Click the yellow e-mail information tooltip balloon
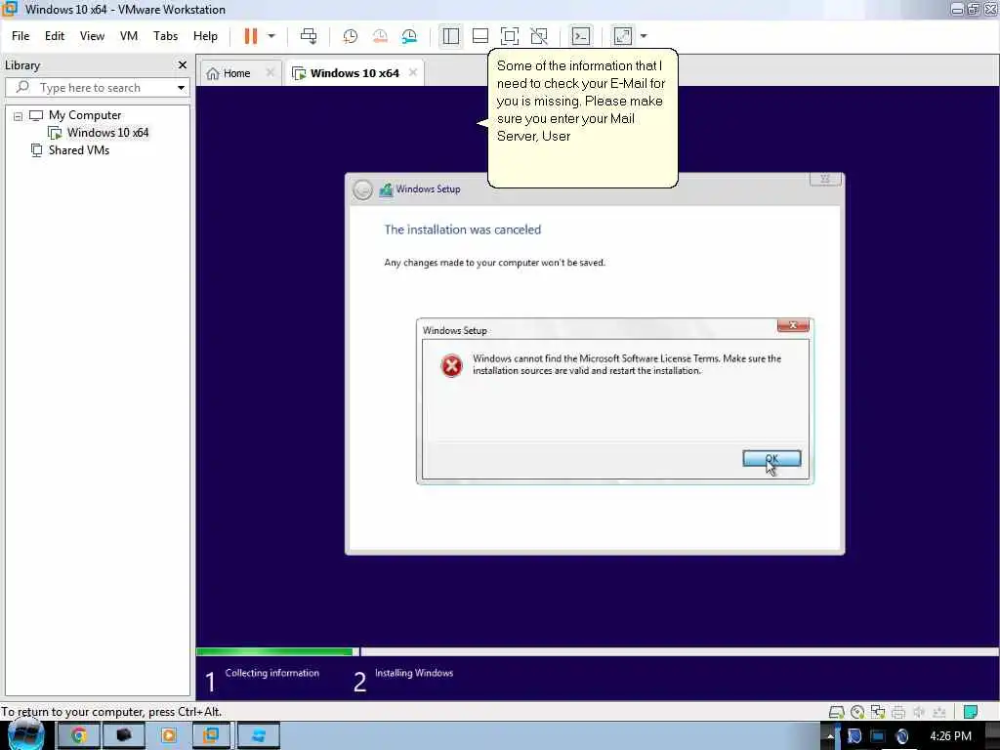This screenshot has height=750, width=1000. [582, 118]
